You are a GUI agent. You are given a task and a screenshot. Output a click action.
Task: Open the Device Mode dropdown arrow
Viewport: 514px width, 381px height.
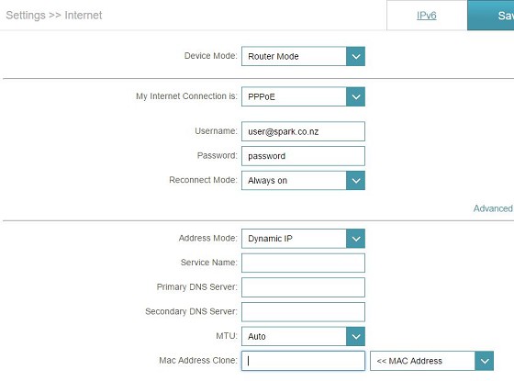coord(356,56)
